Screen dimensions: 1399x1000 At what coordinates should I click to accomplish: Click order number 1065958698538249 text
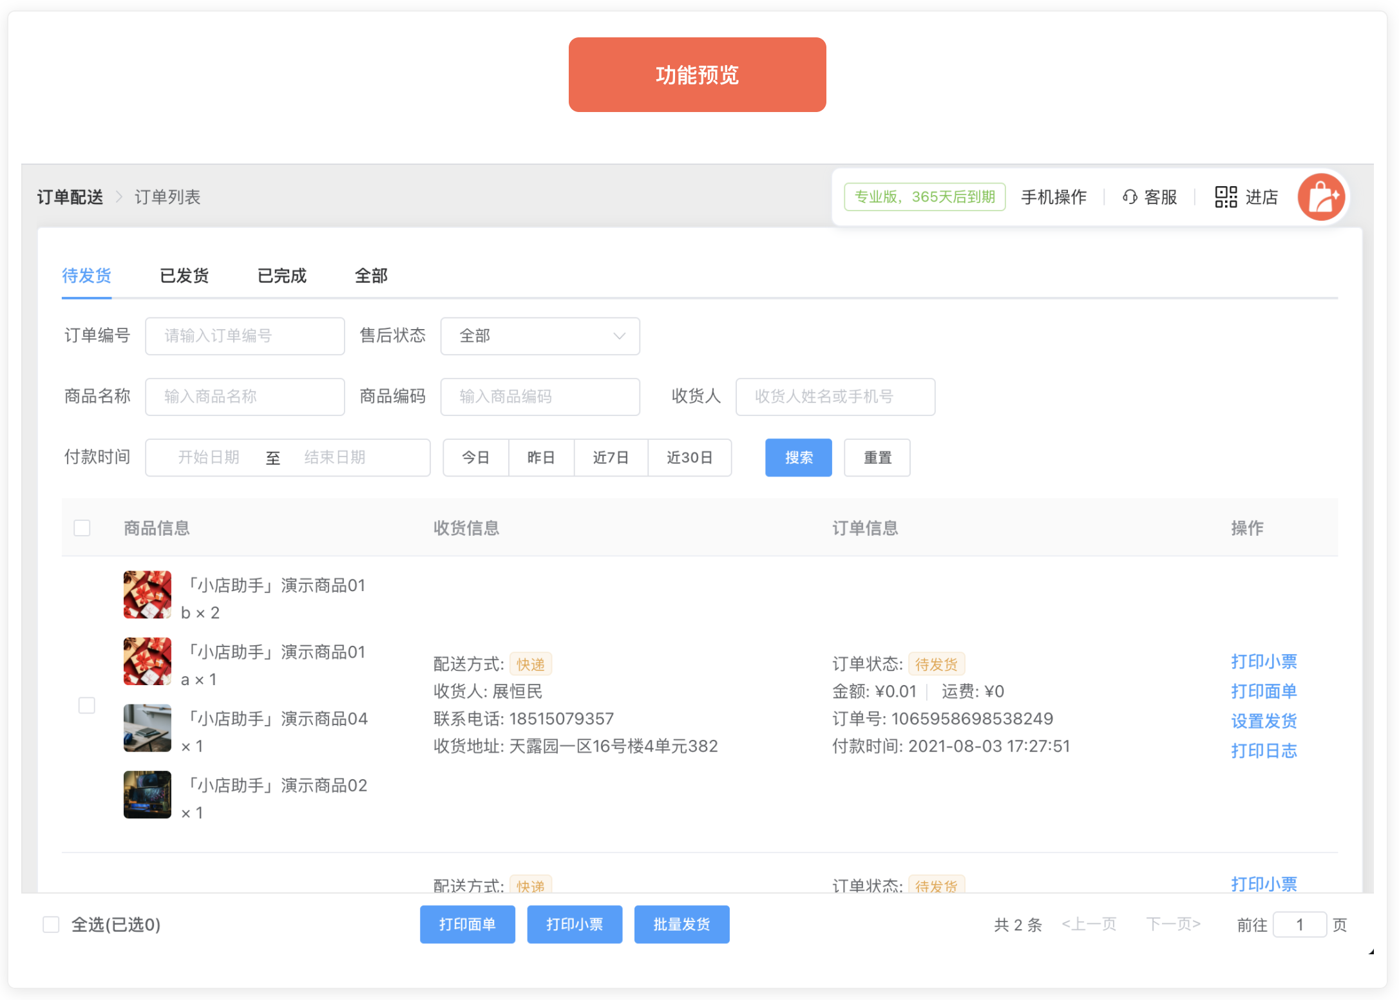(972, 719)
